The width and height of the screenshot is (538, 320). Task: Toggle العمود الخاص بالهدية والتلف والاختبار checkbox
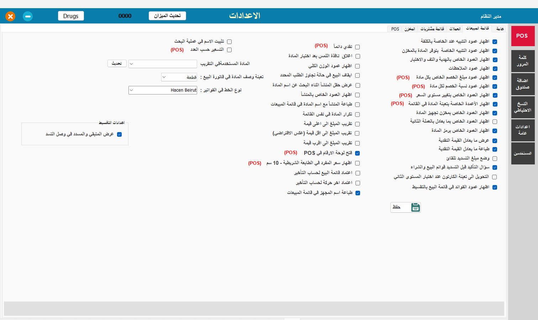495,60
